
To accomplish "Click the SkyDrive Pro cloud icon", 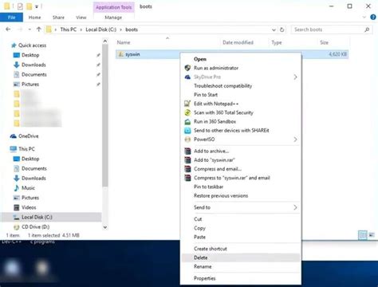I will tap(187, 77).
